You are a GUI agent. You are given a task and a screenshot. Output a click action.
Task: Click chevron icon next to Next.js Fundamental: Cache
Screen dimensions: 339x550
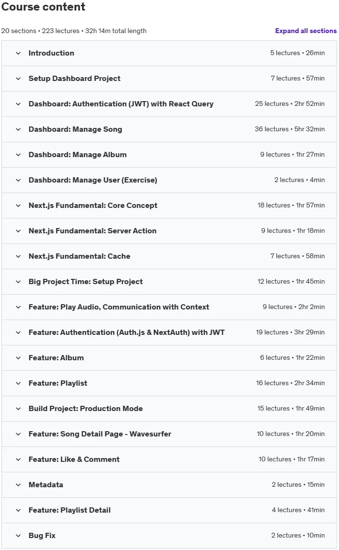[x=18, y=256]
